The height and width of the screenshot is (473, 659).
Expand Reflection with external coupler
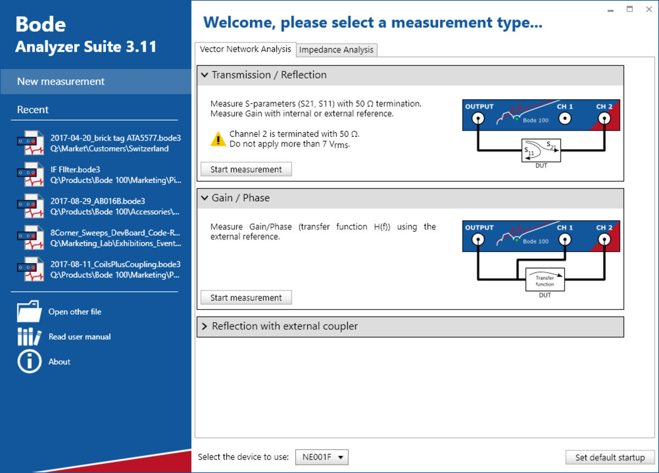pyautogui.click(x=204, y=326)
